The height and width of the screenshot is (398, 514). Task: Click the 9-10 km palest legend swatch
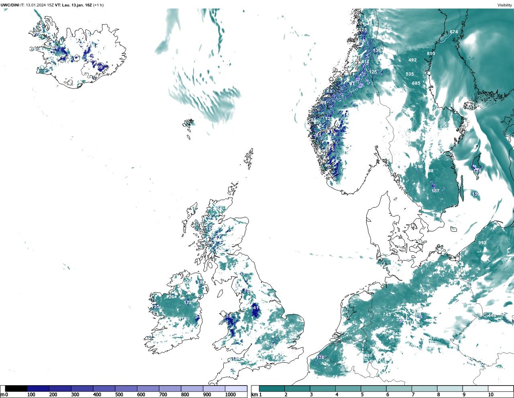[475, 388]
